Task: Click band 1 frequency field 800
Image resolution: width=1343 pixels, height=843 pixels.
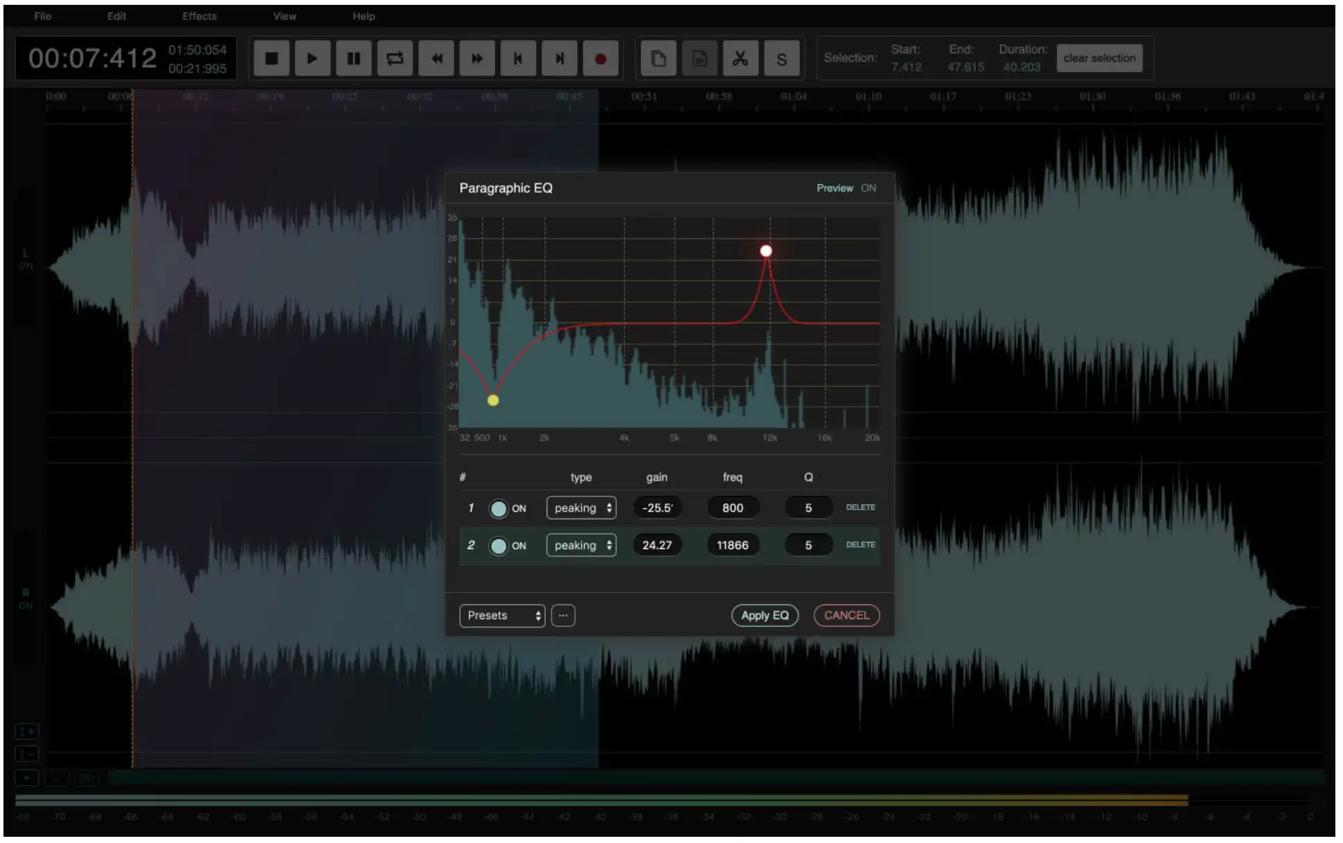Action: 733,508
